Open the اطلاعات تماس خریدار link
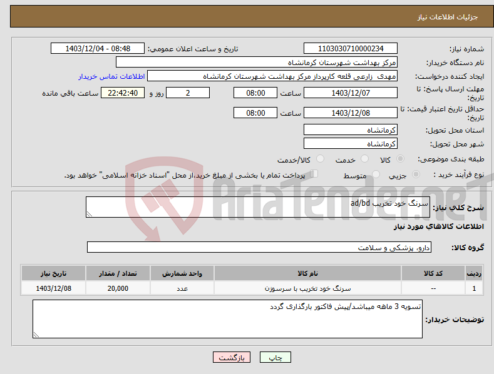The image size is (494, 374). pos(111,76)
